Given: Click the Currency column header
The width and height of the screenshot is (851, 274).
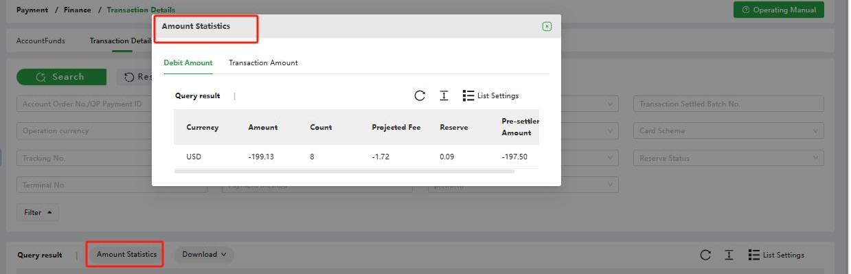Looking at the screenshot, I should (203, 127).
